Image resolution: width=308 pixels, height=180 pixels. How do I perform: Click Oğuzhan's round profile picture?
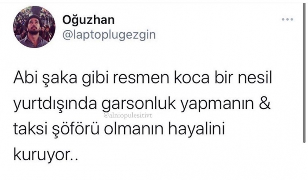[34, 27]
